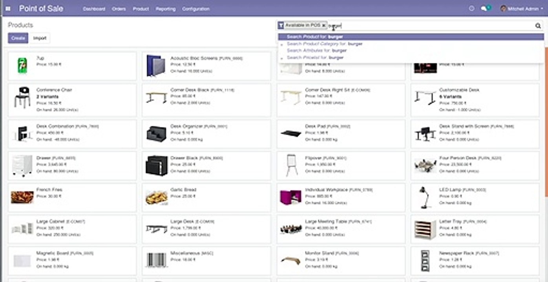Open the Dashboard menu
The image size is (548, 282).
94,9
